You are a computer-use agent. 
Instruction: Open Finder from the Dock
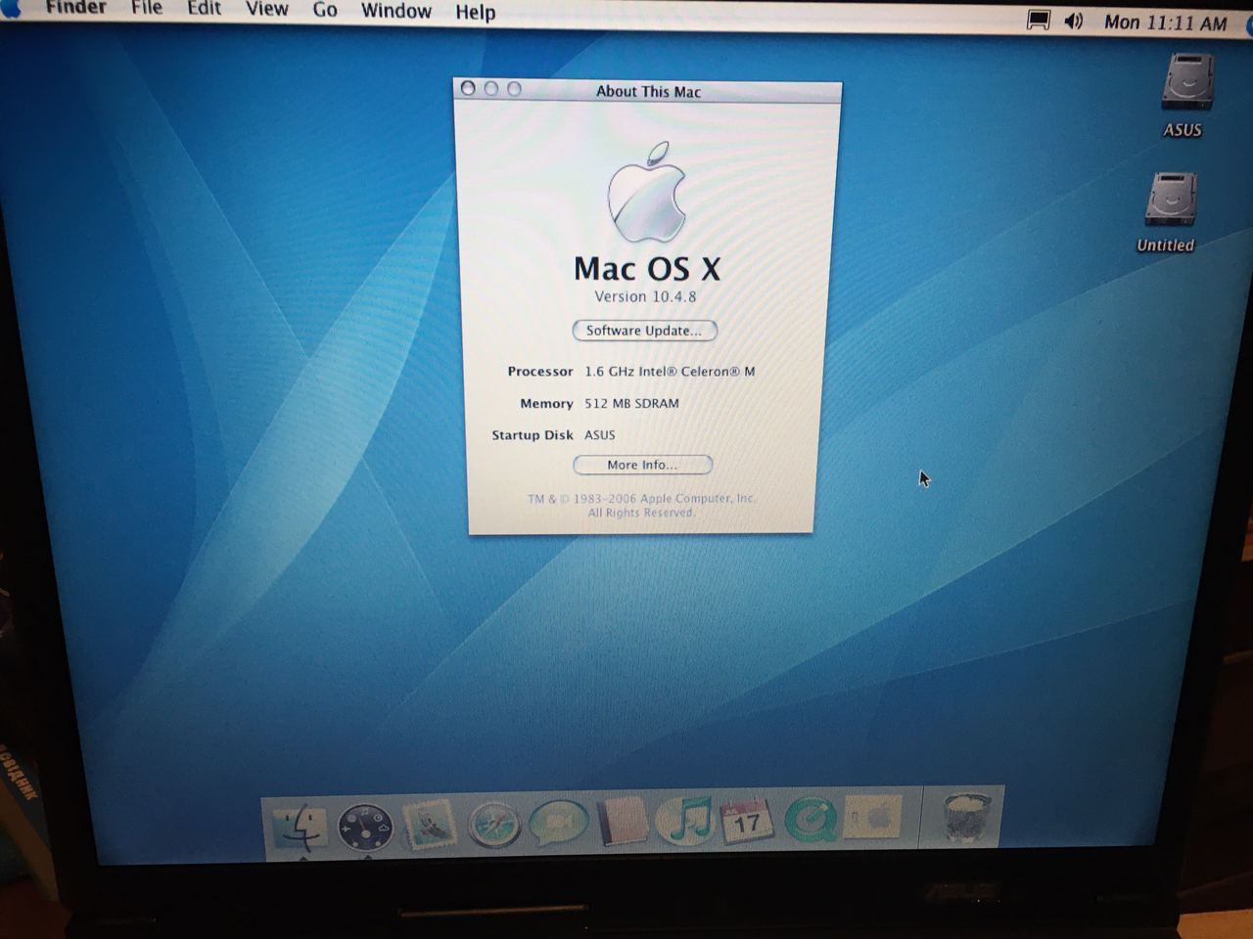click(301, 827)
